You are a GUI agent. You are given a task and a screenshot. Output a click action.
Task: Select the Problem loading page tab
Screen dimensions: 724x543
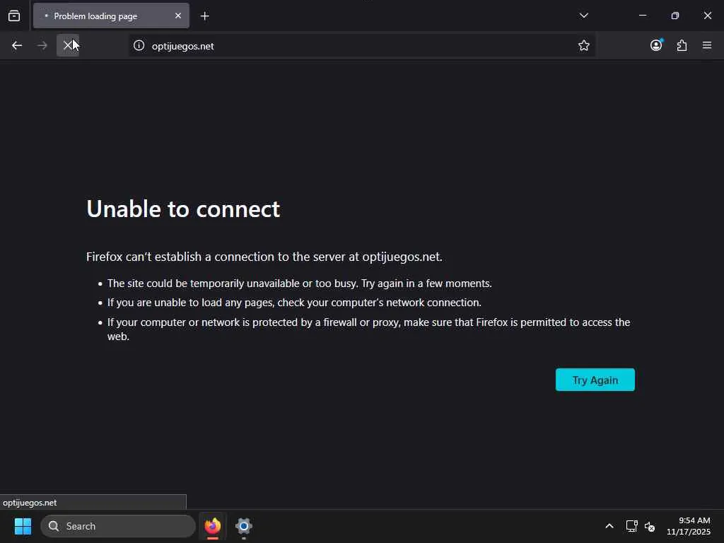tap(111, 16)
